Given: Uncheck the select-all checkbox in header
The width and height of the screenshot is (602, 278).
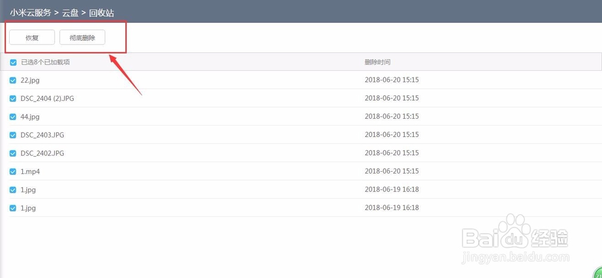Looking at the screenshot, I should [13, 62].
